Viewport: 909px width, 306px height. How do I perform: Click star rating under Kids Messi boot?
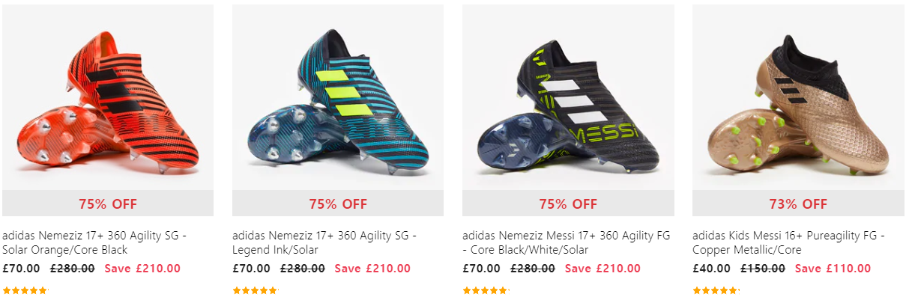(x=716, y=290)
